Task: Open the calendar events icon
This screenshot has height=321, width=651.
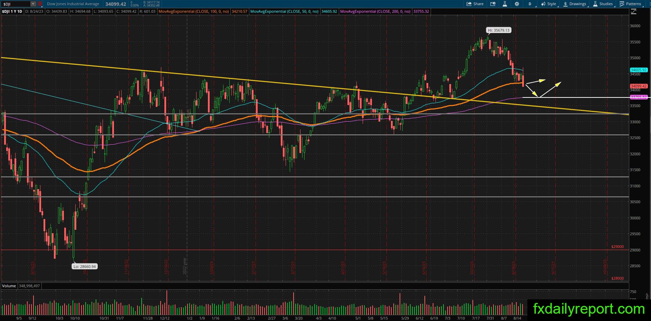Action: (493, 4)
